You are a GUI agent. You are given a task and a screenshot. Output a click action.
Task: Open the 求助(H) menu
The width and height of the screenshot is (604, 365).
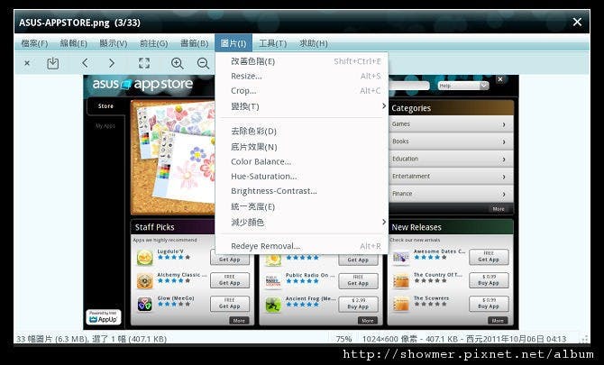314,43
